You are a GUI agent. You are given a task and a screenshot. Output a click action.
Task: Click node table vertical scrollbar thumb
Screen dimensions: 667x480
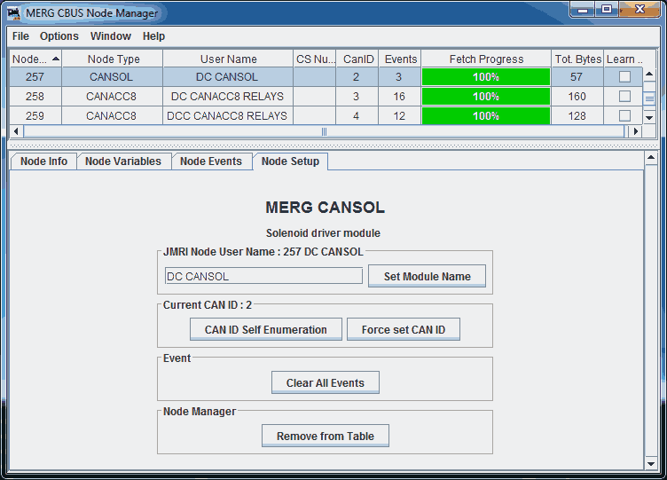[x=649, y=99]
